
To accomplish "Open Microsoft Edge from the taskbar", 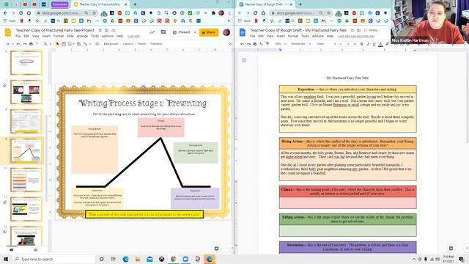I will tap(125, 259).
